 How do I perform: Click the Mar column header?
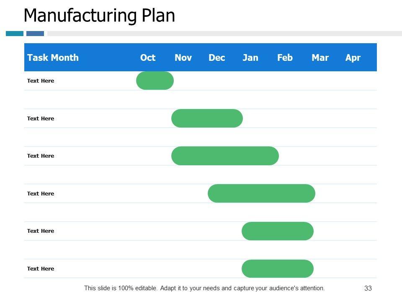pos(320,58)
